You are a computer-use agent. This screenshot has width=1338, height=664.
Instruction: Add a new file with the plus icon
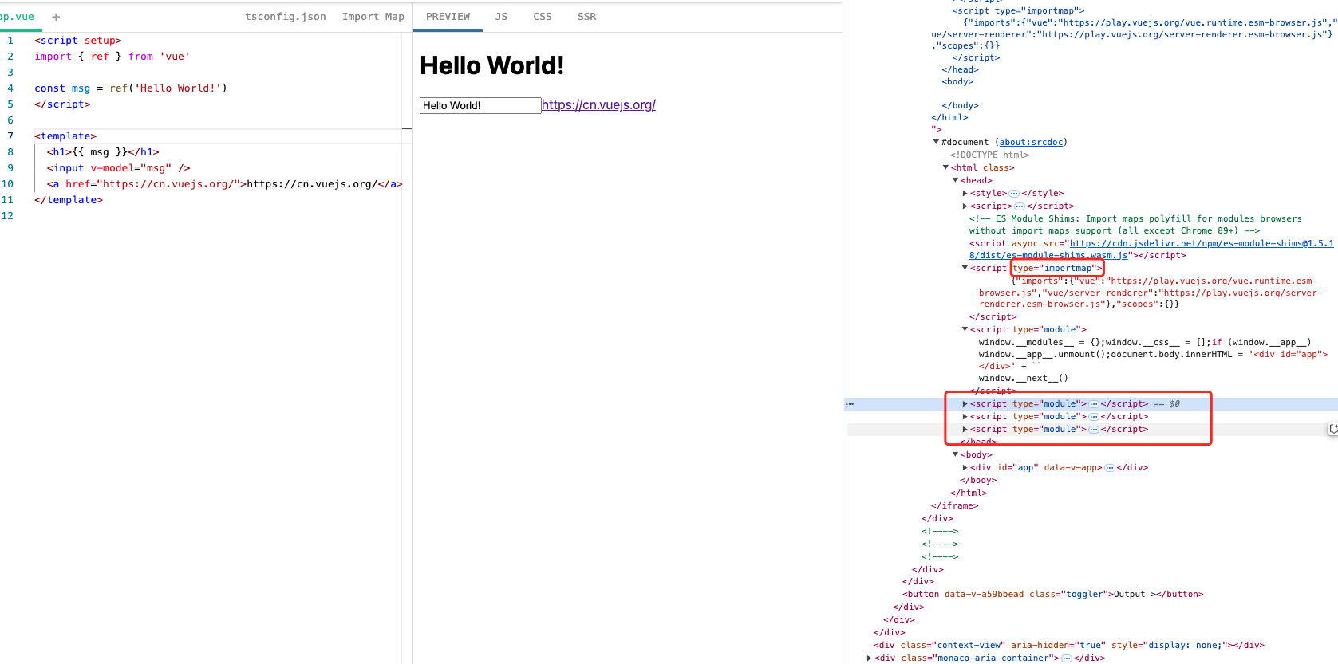pos(56,17)
